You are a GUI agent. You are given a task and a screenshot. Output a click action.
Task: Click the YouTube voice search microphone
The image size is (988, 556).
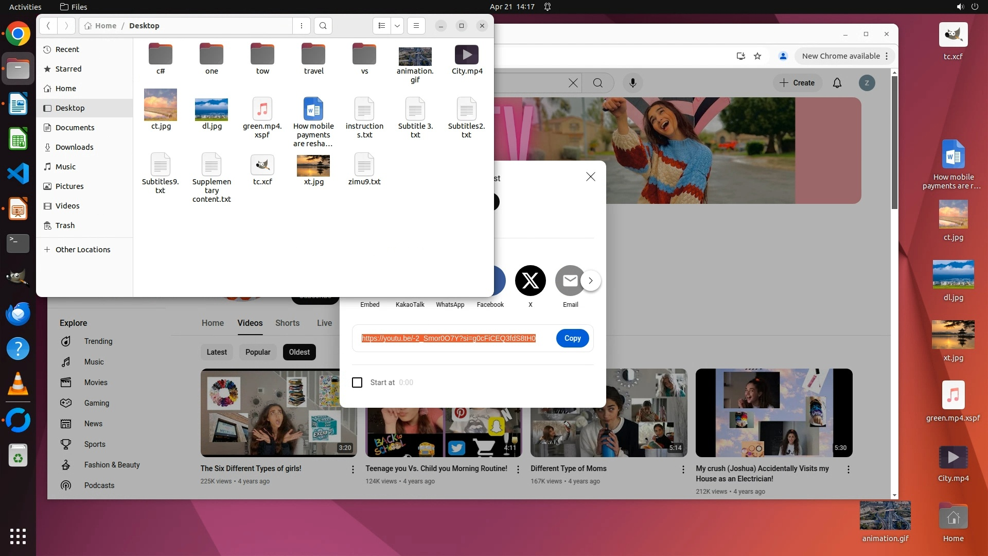[x=633, y=83]
